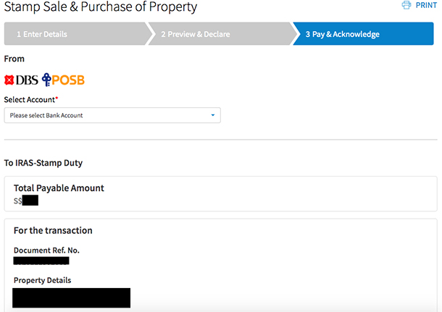Go to step 2 Preview & Declare
This screenshot has height=312, width=442.
pyautogui.click(x=221, y=34)
